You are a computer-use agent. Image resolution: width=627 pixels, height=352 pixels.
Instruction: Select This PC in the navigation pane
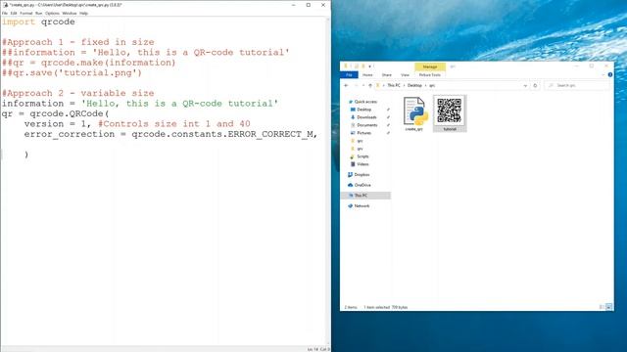coord(365,196)
